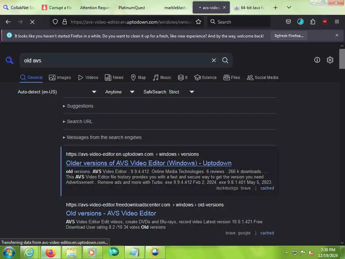Bookmark this page with the star icon
Viewport: 345px width, 259px height.
[198, 22]
